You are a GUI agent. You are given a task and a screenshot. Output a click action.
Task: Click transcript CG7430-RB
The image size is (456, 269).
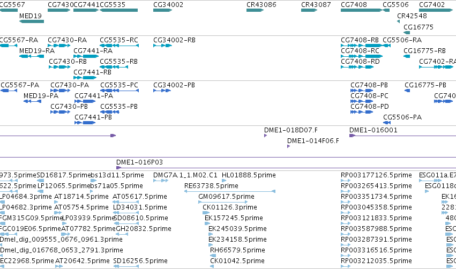coord(59,67)
